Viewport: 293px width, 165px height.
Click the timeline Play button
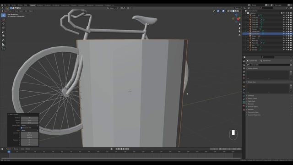(x=123, y=149)
